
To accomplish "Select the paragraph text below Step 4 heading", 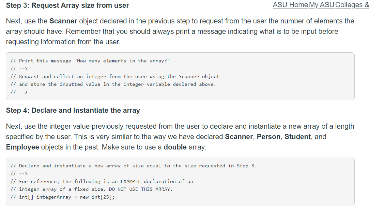I will [x=179, y=136].
